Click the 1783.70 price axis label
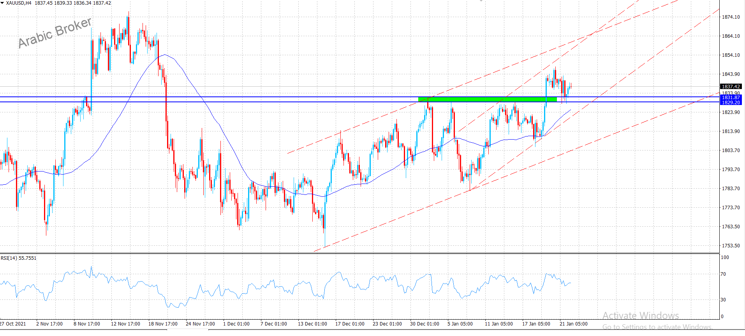The image size is (745, 336). pyautogui.click(x=731, y=189)
